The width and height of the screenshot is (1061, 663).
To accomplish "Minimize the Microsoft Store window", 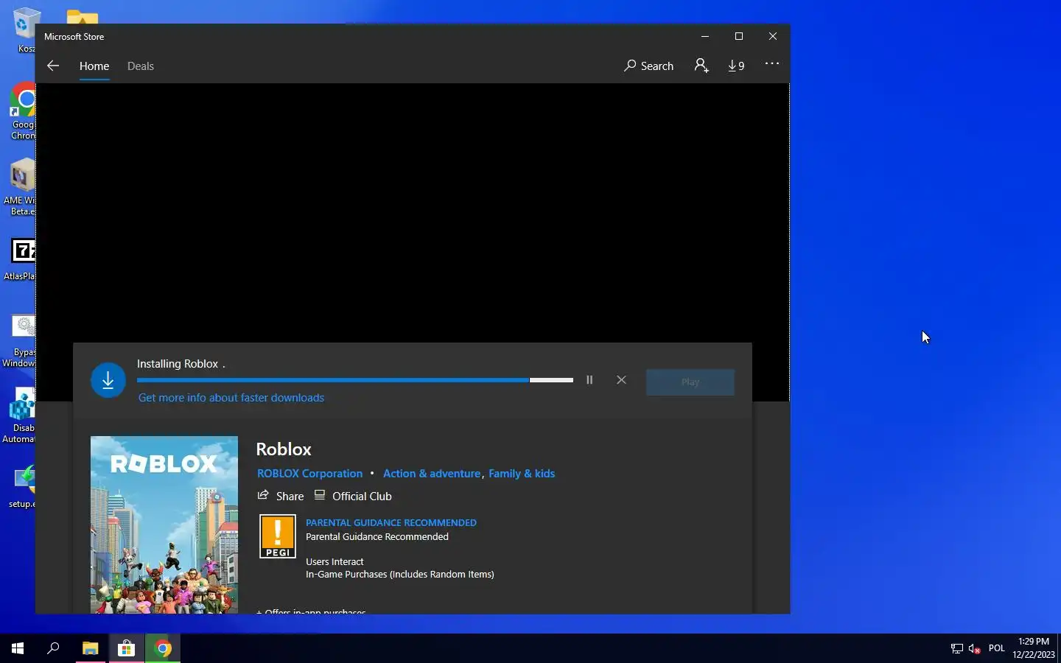I will click(x=705, y=36).
